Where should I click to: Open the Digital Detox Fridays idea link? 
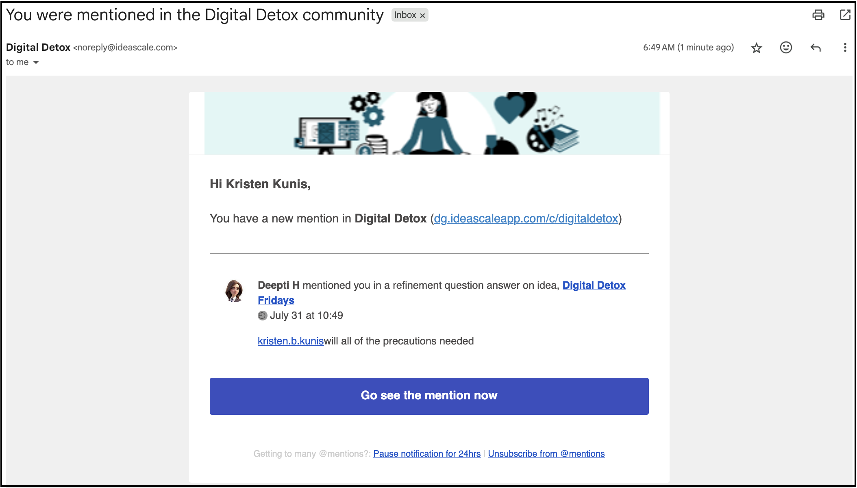click(x=442, y=293)
